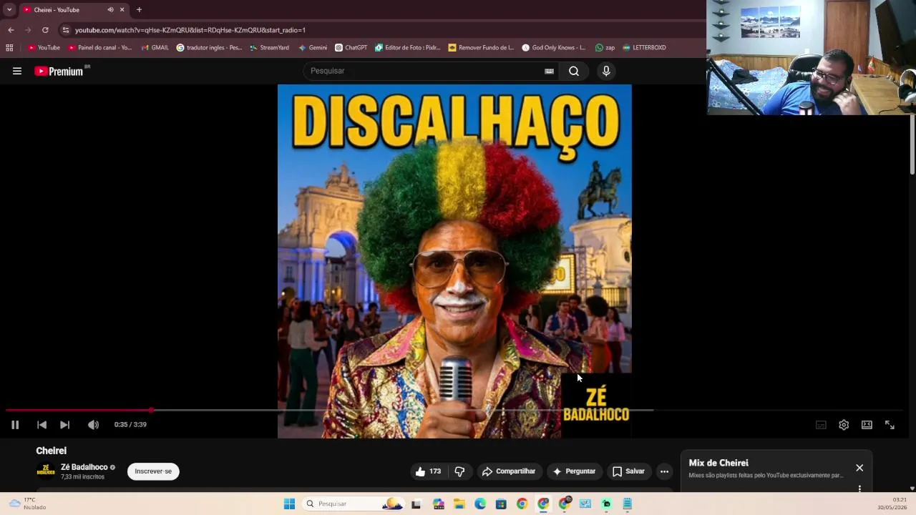
Task: Open the YouTube hamburger guide menu
Action: point(17,71)
